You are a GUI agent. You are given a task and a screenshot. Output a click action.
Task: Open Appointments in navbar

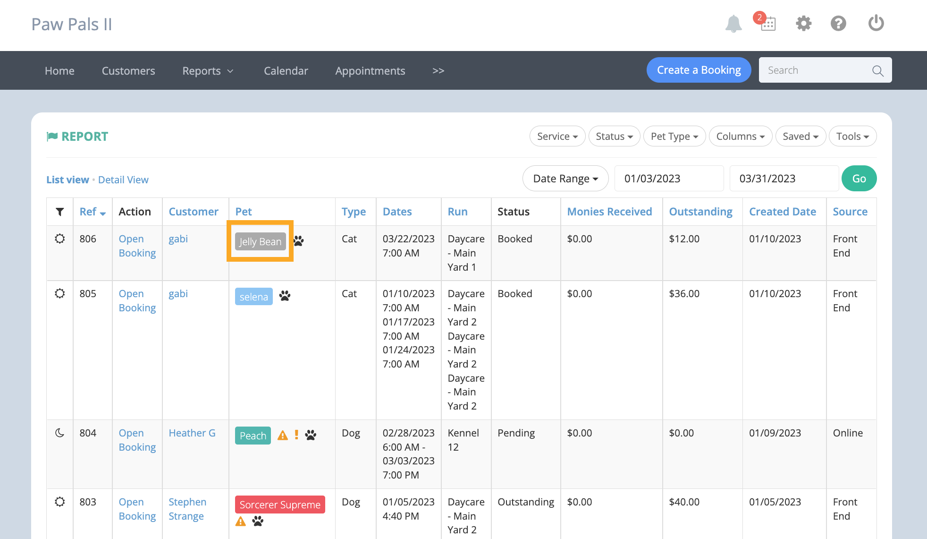click(x=370, y=70)
